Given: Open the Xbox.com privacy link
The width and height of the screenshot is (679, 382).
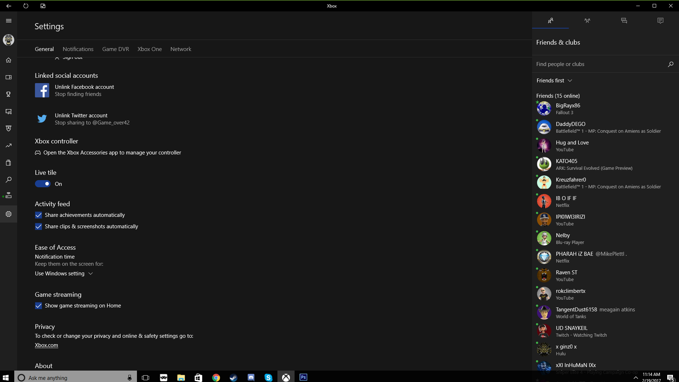Looking at the screenshot, I should (46, 345).
